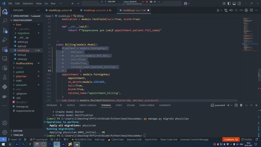261x147 pixels.
Task: Toggle the primary sidebar layout button
Action: coord(229,3)
